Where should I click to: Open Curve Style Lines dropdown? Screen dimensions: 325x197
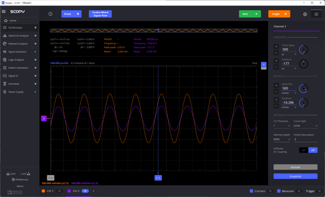(305, 126)
